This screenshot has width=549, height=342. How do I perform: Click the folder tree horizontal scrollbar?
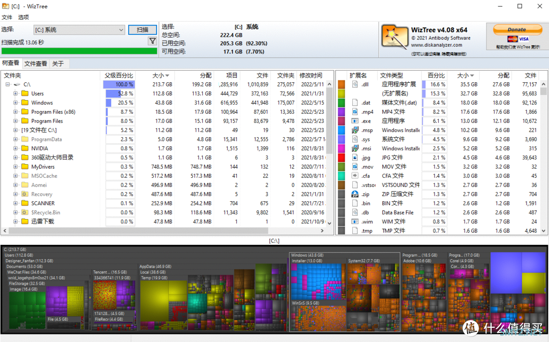coord(138,231)
